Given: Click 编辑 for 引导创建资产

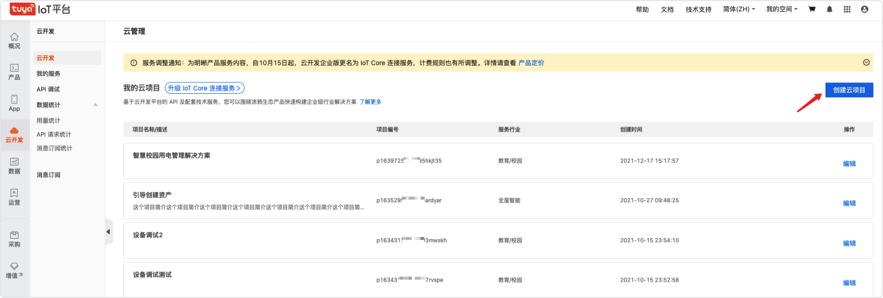Looking at the screenshot, I should point(849,203).
